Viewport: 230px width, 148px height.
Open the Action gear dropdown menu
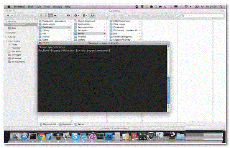[x=76, y=15]
